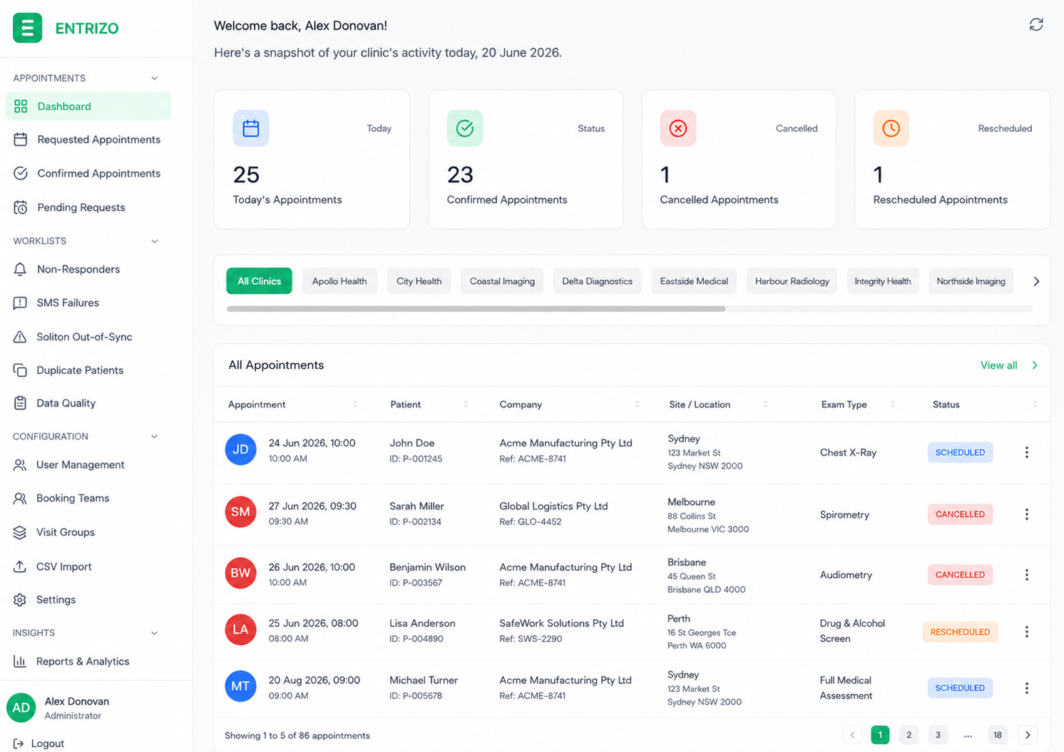Sort table by Company column arrows

[x=638, y=405]
